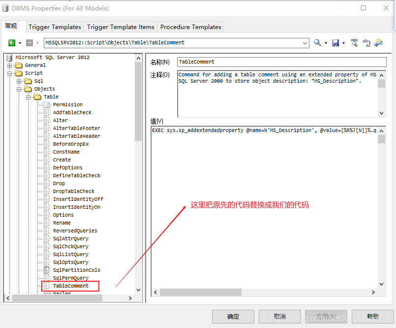Select the SqlPermQuery tree item

71,278
